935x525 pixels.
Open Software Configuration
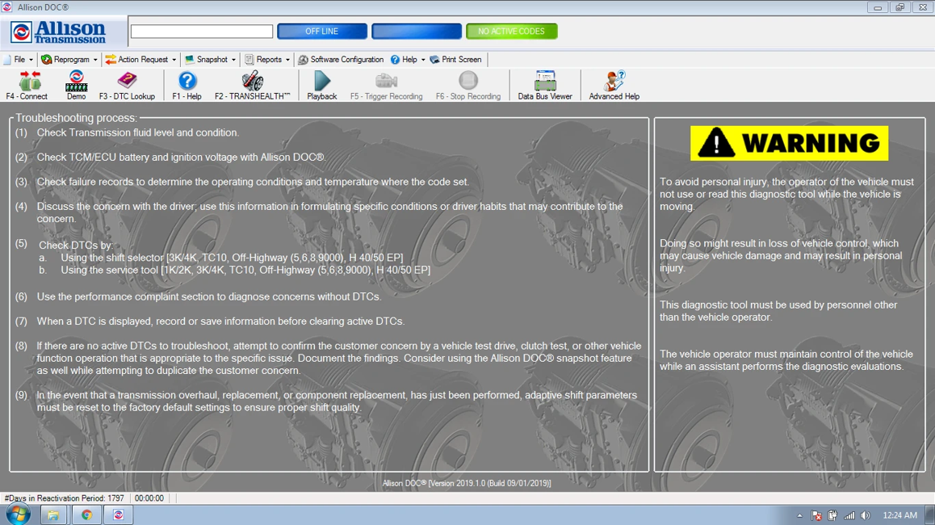pyautogui.click(x=341, y=60)
